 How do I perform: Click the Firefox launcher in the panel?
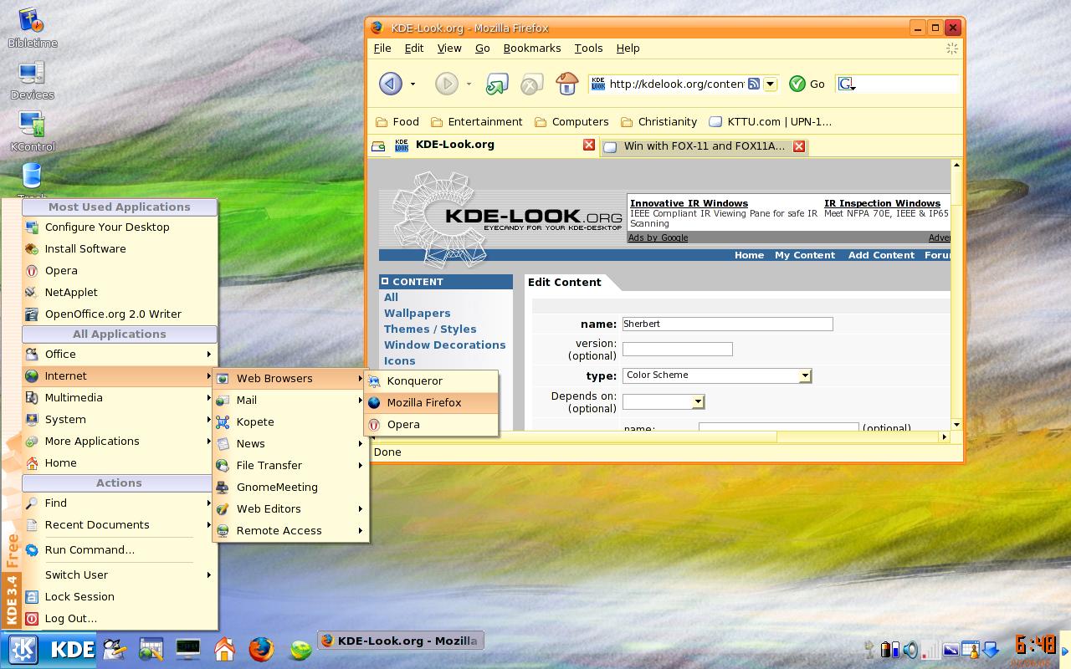coord(261,649)
